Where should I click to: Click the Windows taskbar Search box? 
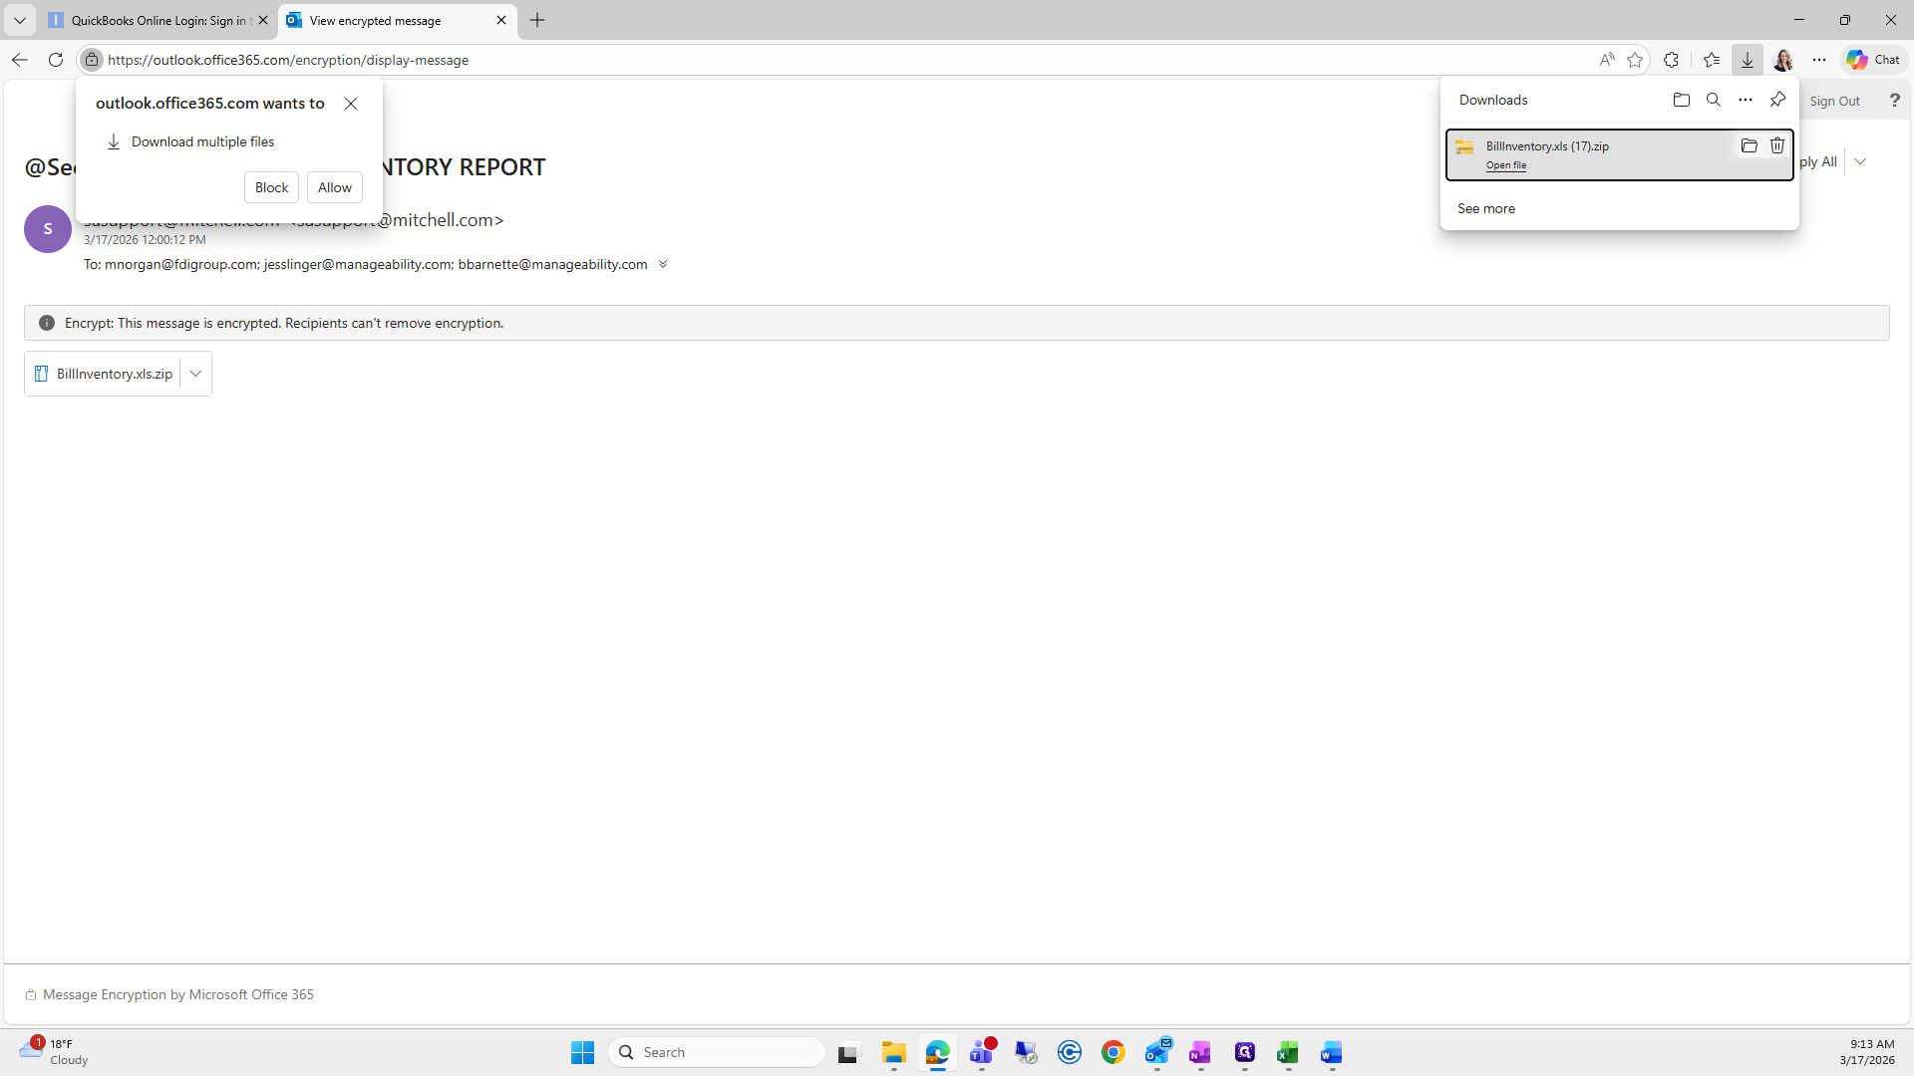(718, 1052)
